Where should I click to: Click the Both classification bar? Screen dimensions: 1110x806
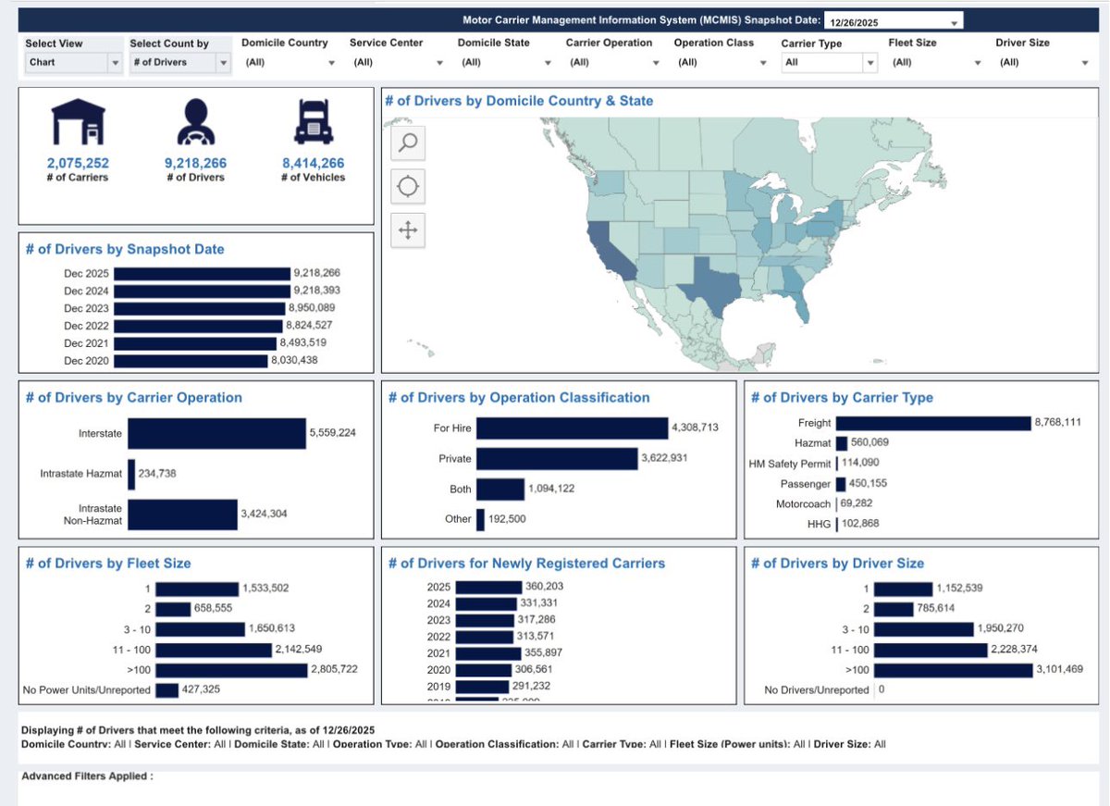tap(500, 490)
